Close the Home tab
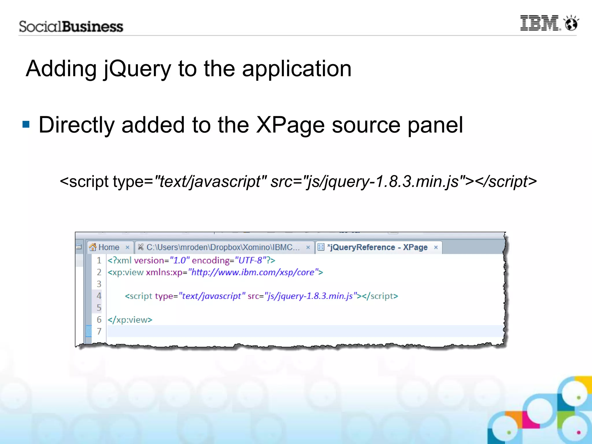This screenshot has height=444, width=592. [x=127, y=247]
